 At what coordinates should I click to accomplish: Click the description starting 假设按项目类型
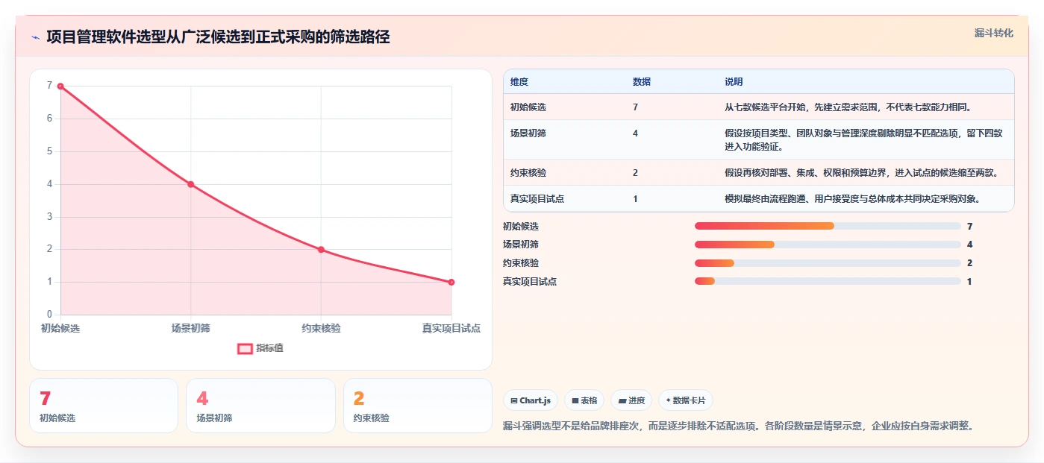863,140
